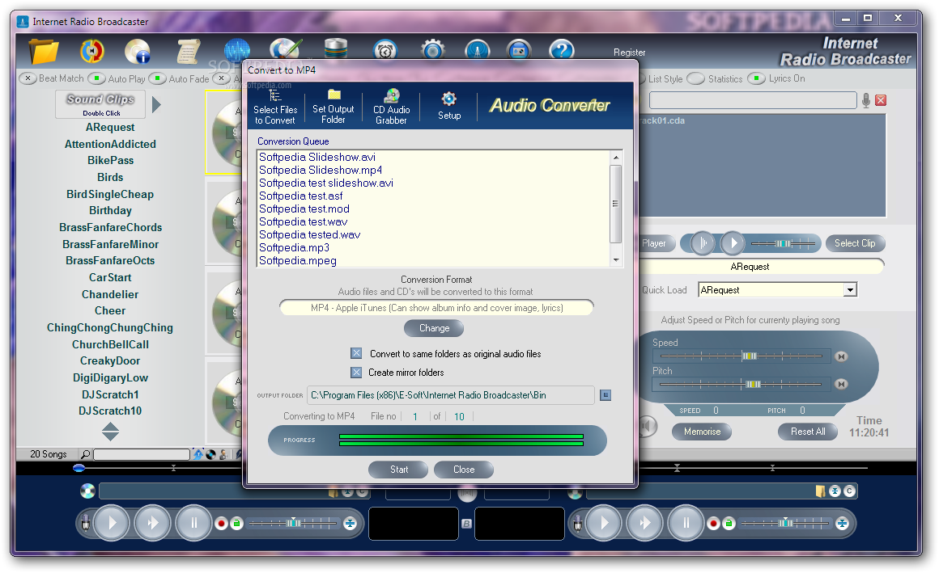Uncheck Create mirror folders
This screenshot has width=939, height=573.
pos(356,372)
